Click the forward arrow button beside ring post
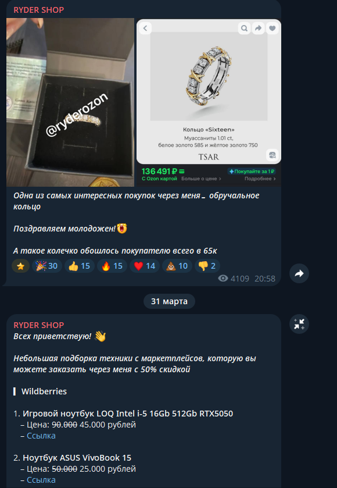The height and width of the screenshot is (488, 337). click(x=299, y=273)
